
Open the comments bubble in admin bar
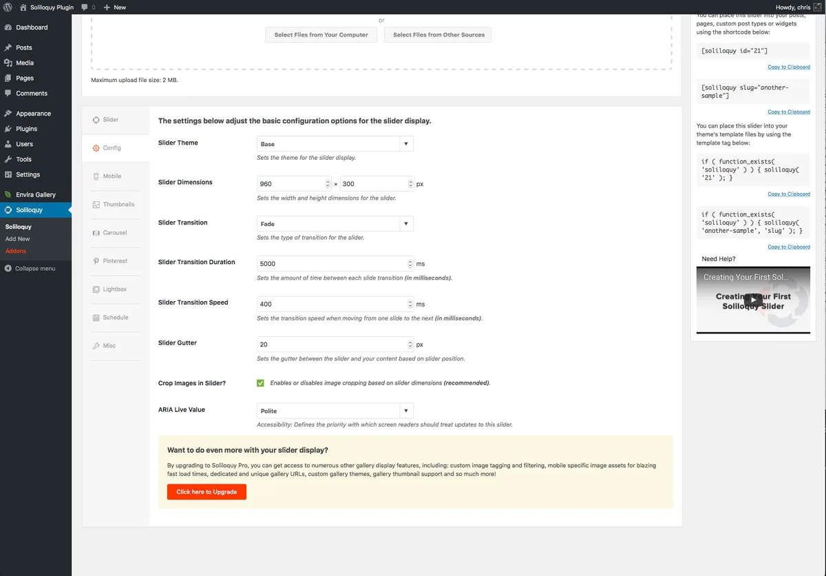pyautogui.click(x=85, y=7)
